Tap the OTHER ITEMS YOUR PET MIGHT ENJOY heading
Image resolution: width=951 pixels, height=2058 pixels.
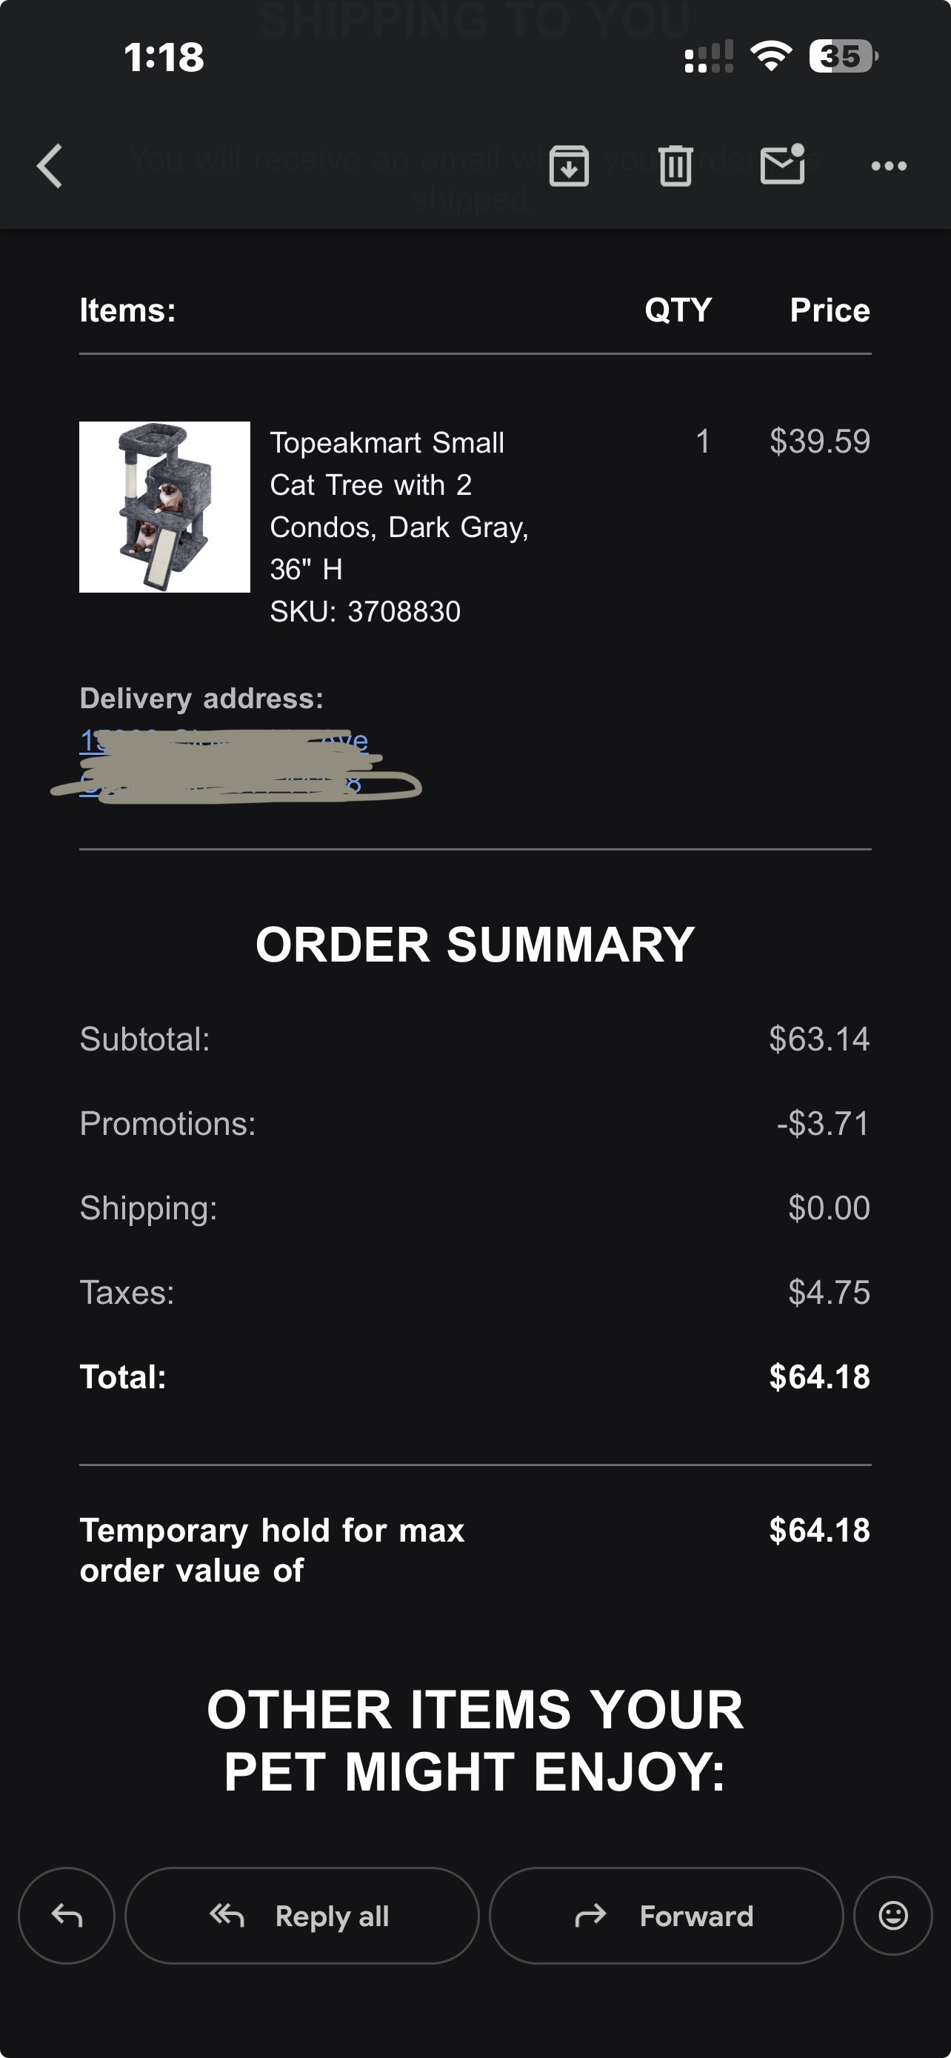tap(475, 1741)
